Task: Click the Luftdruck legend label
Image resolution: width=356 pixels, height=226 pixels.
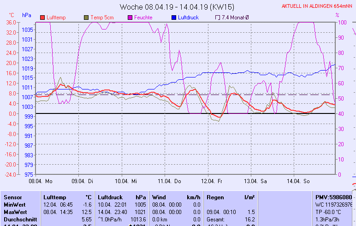Action: [188, 18]
